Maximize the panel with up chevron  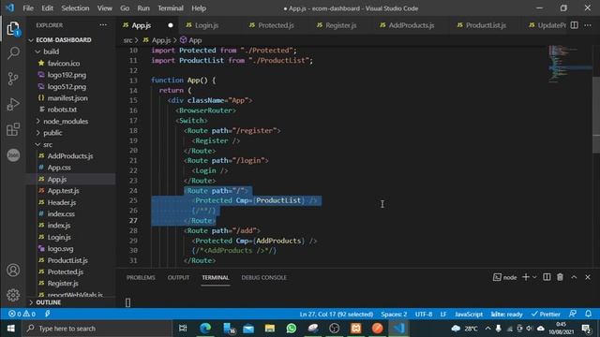pyautogui.click(x=574, y=277)
